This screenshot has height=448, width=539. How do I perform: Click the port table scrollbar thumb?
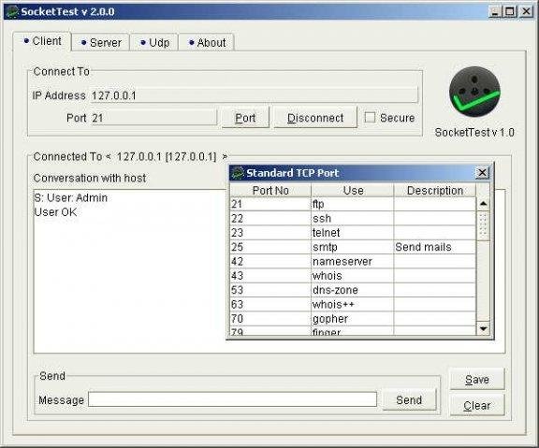483,225
